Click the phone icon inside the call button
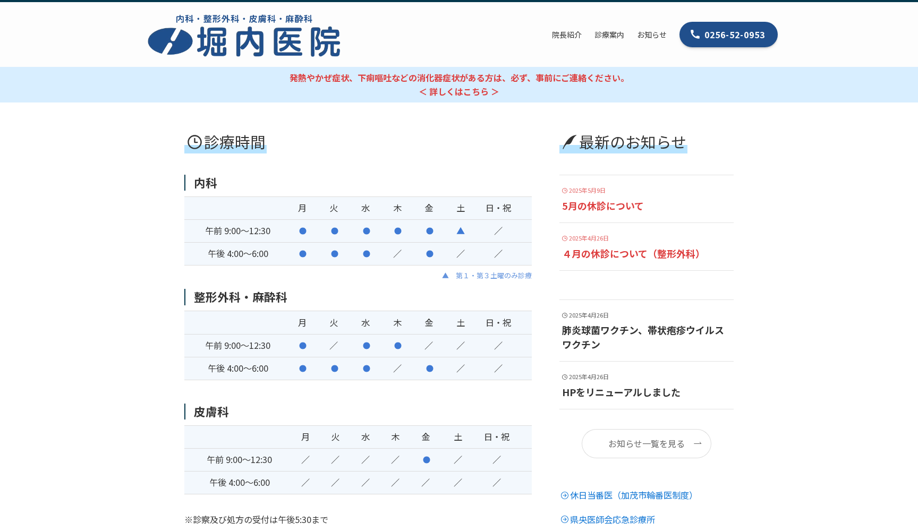The height and width of the screenshot is (531, 918). click(695, 34)
